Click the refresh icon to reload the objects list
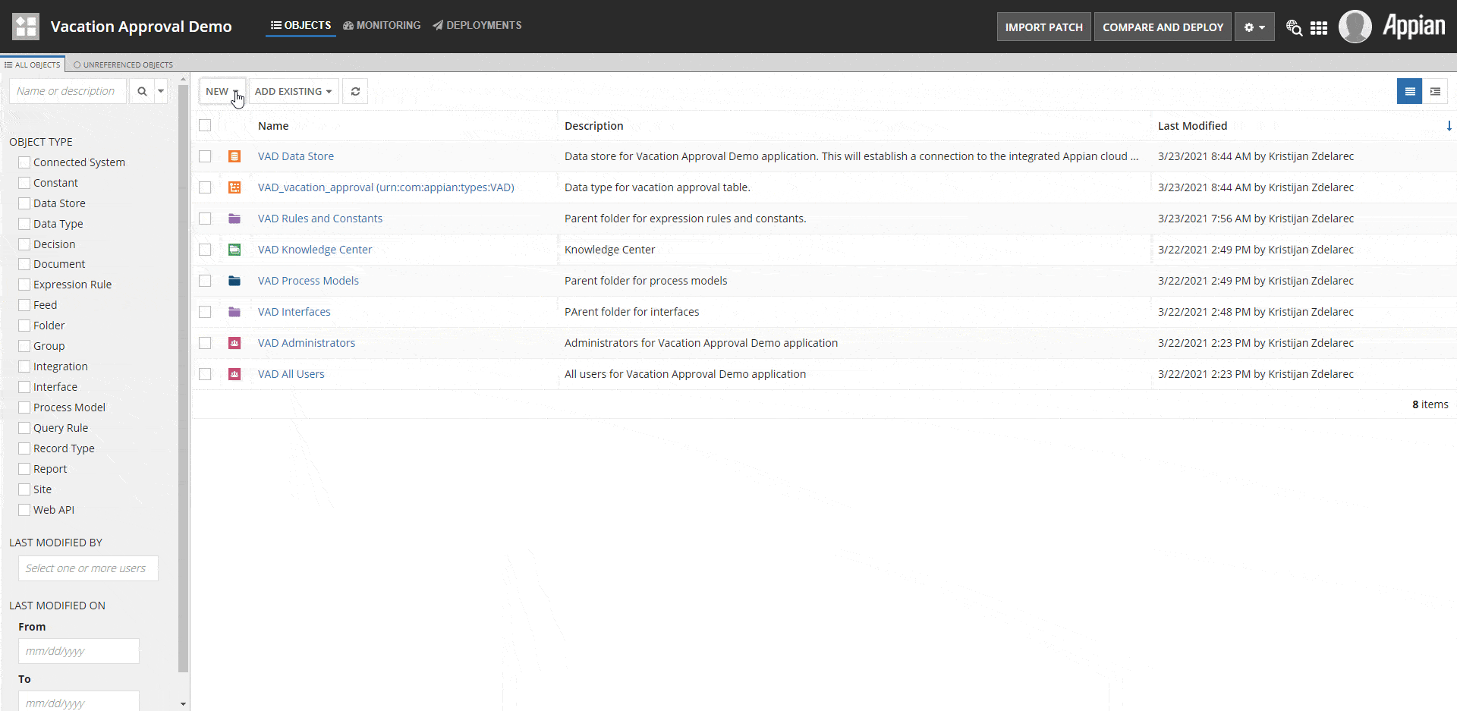Viewport: 1457px width, 711px height. (x=355, y=90)
